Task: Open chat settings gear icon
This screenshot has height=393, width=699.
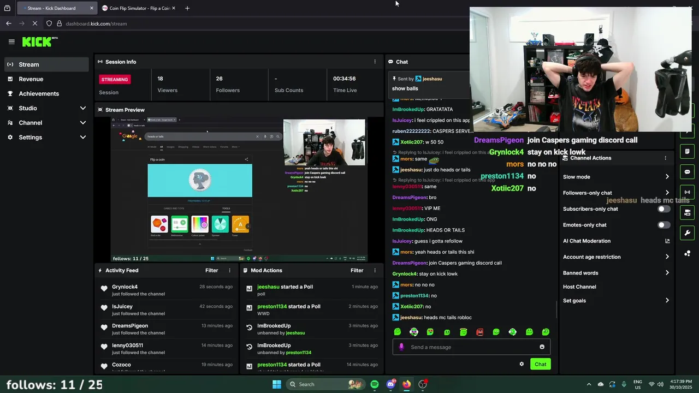Action: click(522, 364)
